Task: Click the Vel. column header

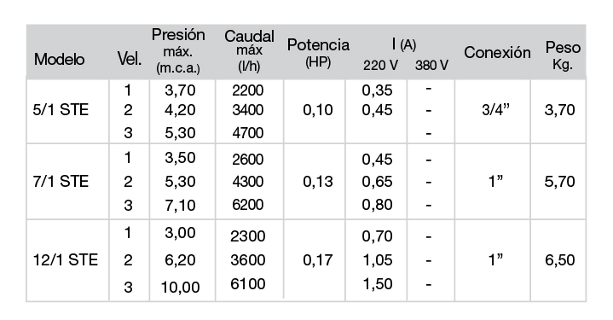Action: pyautogui.click(x=130, y=59)
